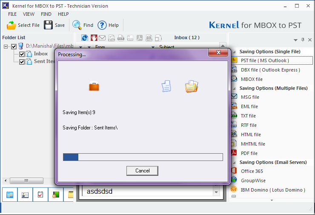
Task: Select the Sent Items folder in tree
Action: (x=44, y=61)
